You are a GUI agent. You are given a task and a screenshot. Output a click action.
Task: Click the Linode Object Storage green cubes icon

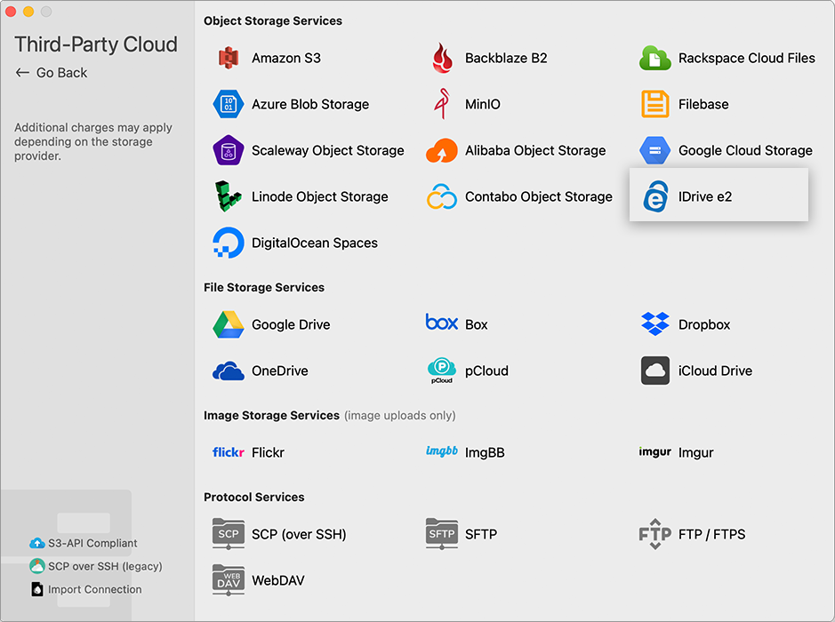229,196
